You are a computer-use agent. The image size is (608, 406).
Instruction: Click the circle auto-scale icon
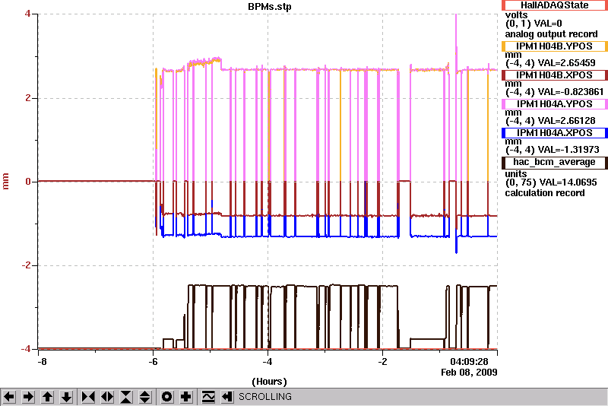click(x=166, y=397)
